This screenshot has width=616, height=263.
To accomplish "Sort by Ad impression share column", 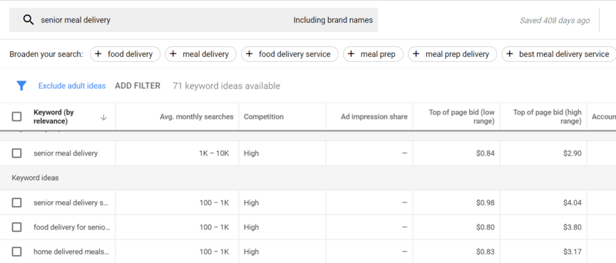I will pyautogui.click(x=374, y=117).
